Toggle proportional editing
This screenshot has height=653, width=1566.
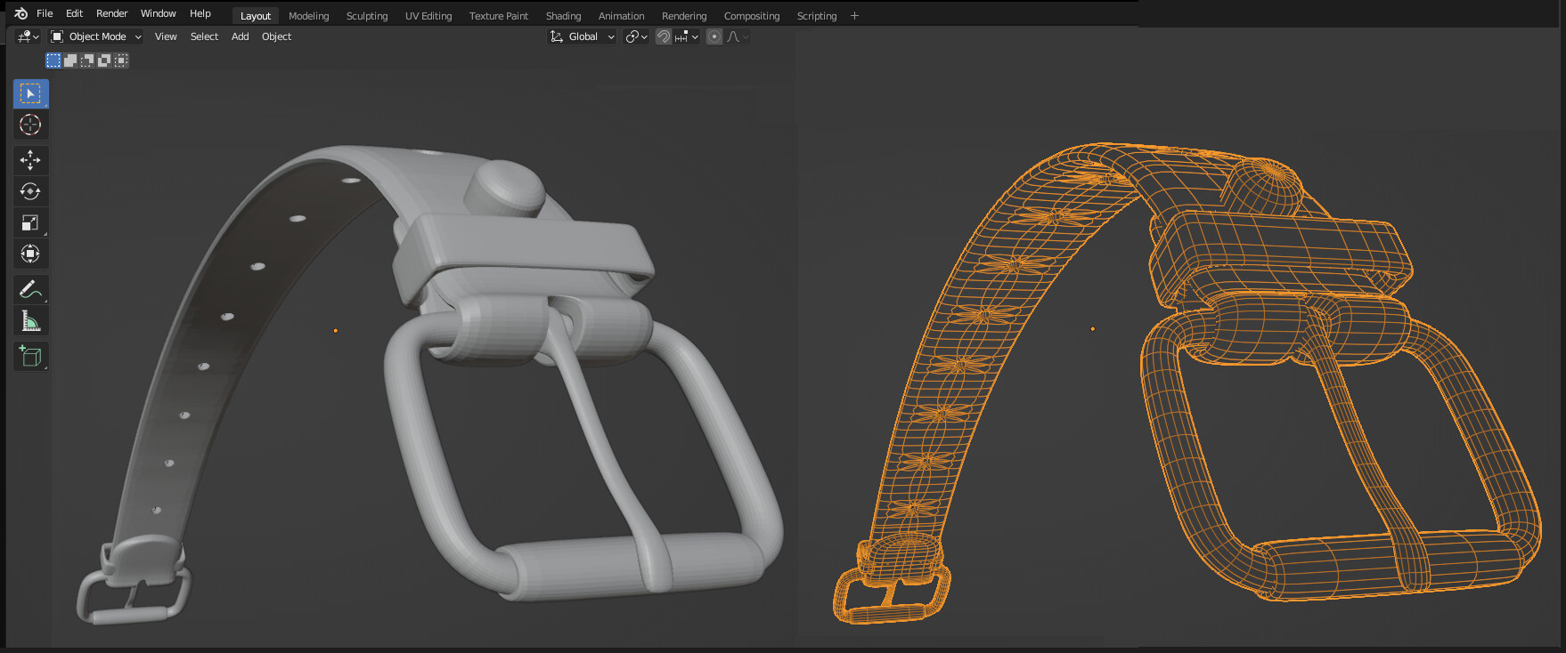click(x=714, y=36)
